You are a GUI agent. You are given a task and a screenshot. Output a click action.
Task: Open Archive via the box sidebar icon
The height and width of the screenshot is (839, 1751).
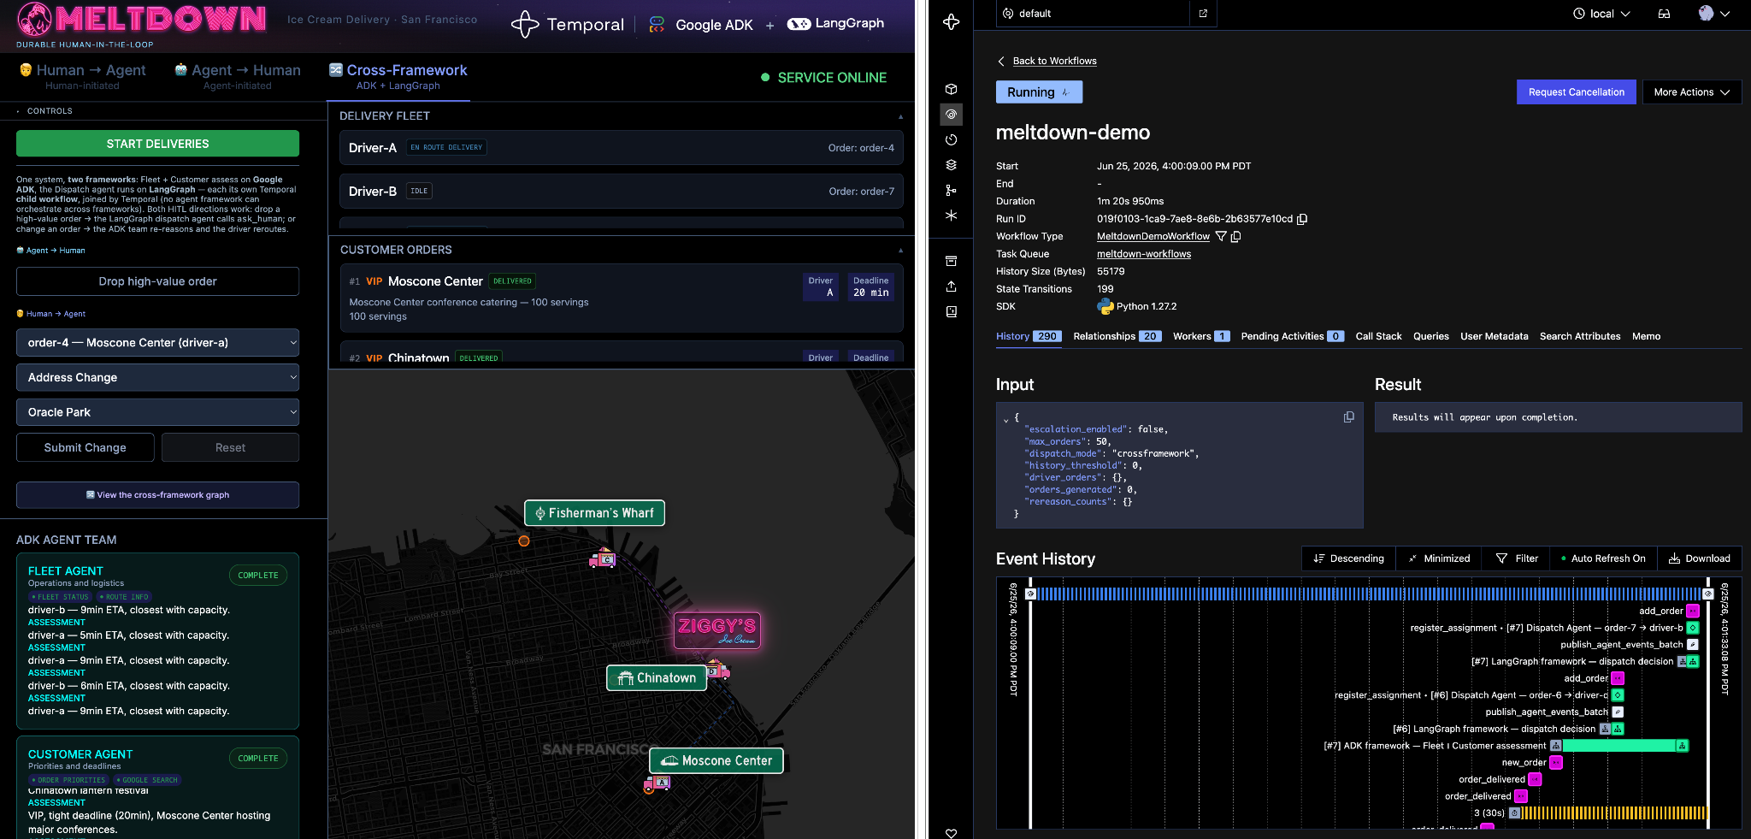pos(951,261)
